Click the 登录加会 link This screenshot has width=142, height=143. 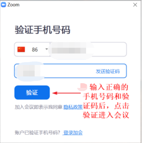(x=73, y=132)
